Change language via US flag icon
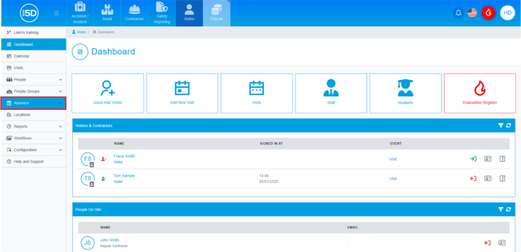521x252 pixels. pos(472,13)
